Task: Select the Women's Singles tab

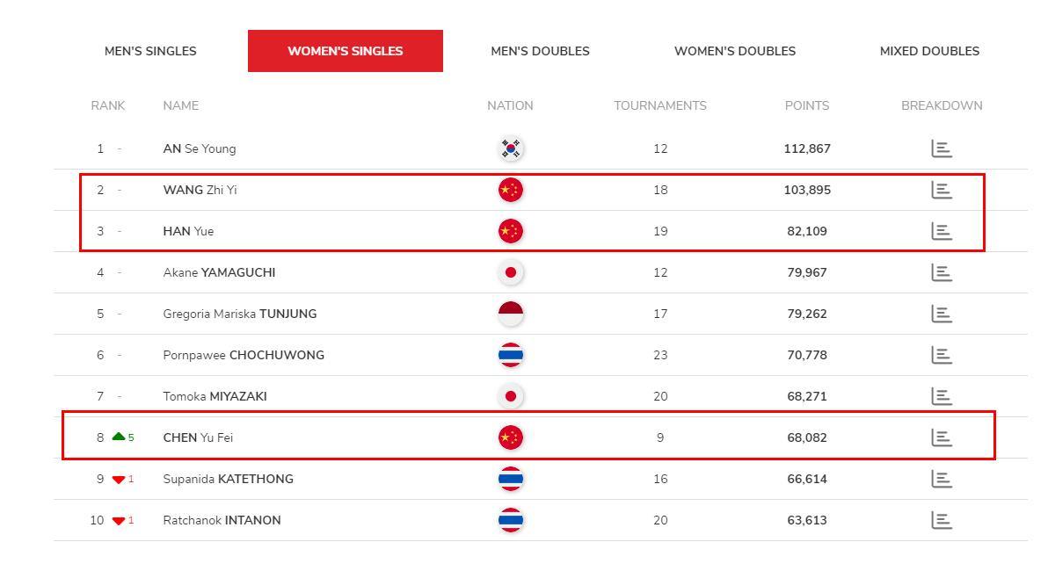Action: (x=345, y=51)
